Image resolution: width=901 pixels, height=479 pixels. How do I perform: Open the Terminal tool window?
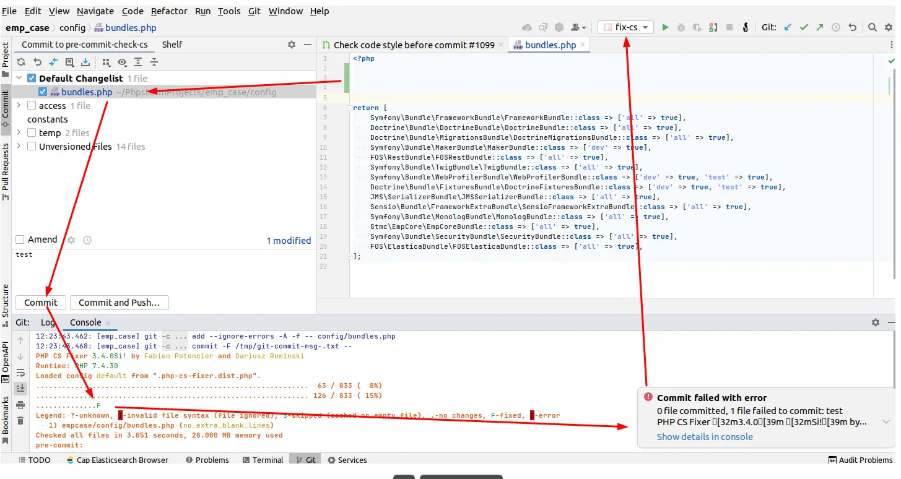[263, 460]
